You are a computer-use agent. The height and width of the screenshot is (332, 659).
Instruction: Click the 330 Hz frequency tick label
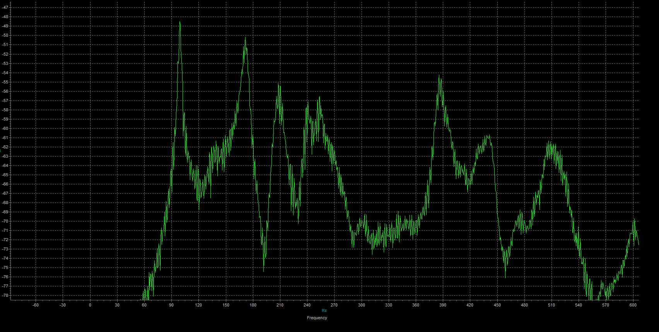click(389, 305)
